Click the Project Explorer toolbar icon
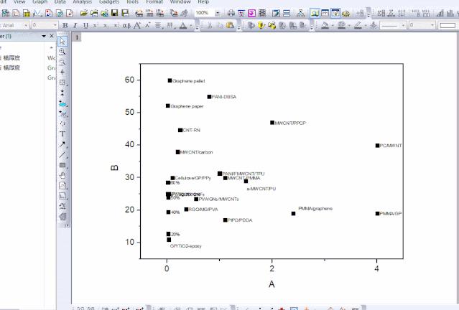 click(315, 13)
